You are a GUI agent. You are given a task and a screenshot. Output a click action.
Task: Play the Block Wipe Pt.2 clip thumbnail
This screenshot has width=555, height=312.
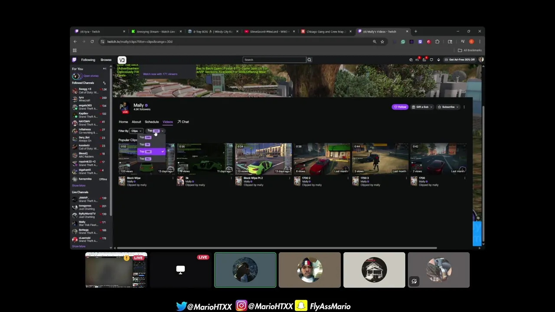pos(263,159)
